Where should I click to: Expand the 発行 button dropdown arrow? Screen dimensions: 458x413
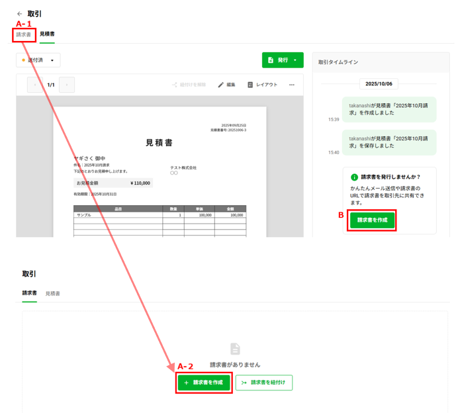click(295, 60)
